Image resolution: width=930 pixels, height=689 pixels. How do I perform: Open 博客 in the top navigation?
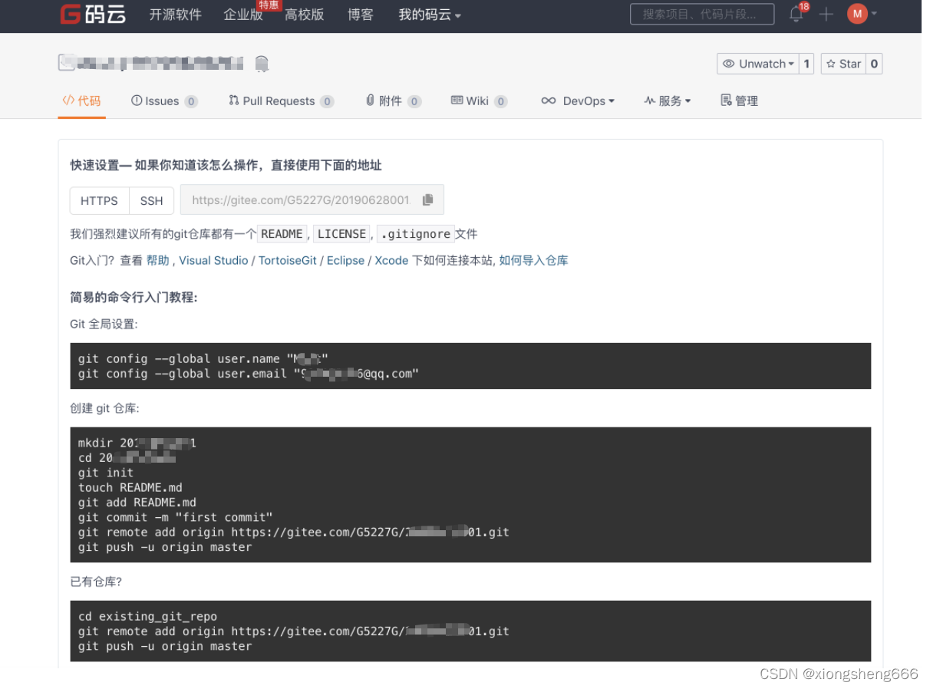click(x=360, y=15)
